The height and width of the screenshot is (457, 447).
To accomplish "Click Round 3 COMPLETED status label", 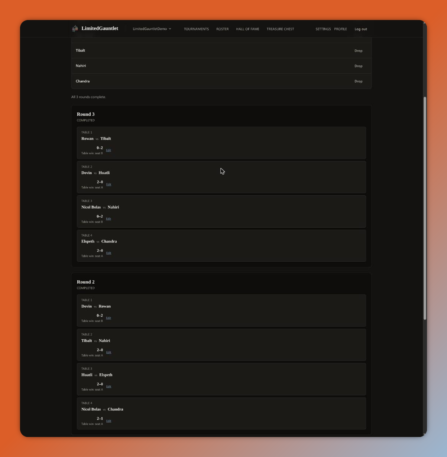I will pos(86,120).
